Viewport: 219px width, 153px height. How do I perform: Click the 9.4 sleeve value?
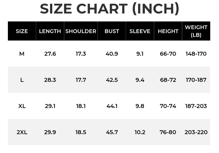pos(140,80)
